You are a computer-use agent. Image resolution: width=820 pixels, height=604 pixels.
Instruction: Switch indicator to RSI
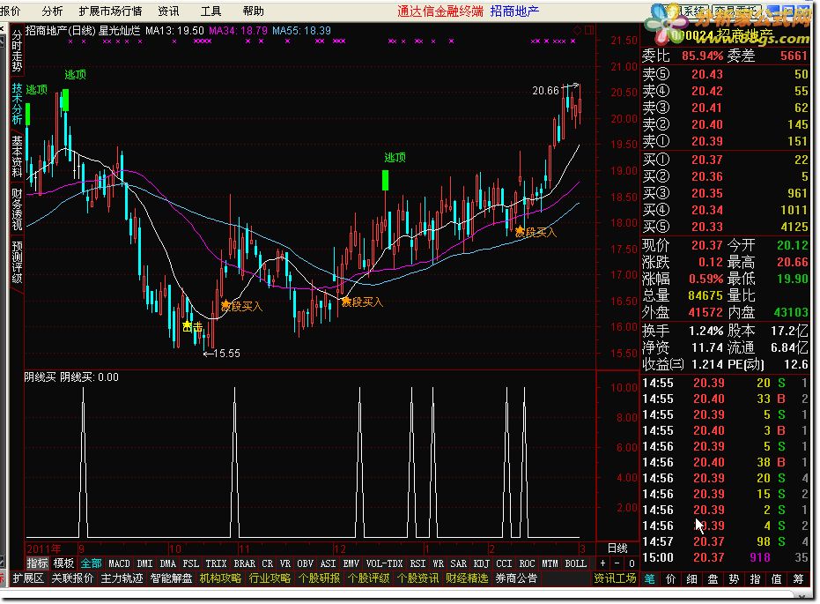click(417, 563)
